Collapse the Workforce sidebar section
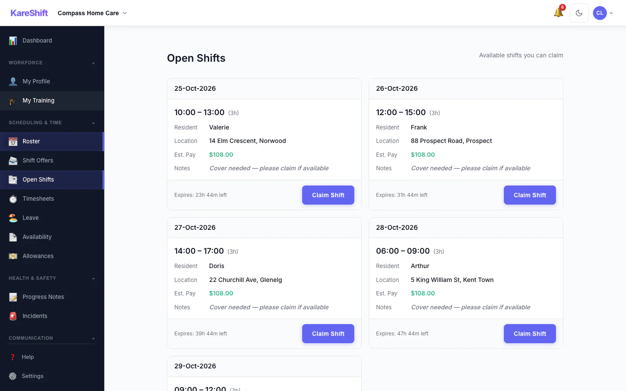 tap(52, 63)
